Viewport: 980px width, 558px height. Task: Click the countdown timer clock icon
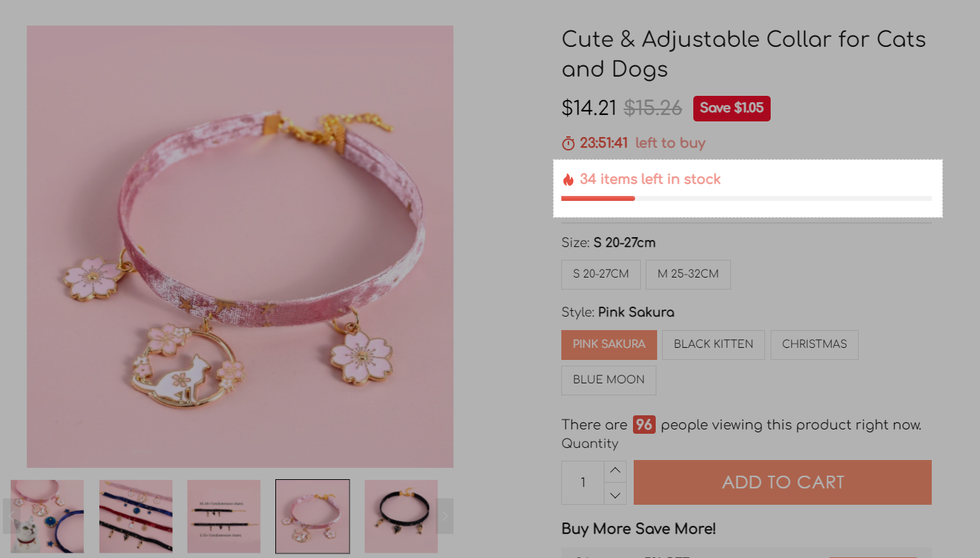pyautogui.click(x=568, y=143)
